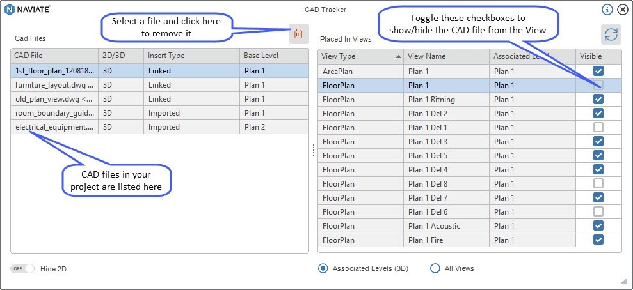Viewport: 633px width, 290px height.
Task: Check Visible for Plan 1 Del 8
Action: coord(598,184)
